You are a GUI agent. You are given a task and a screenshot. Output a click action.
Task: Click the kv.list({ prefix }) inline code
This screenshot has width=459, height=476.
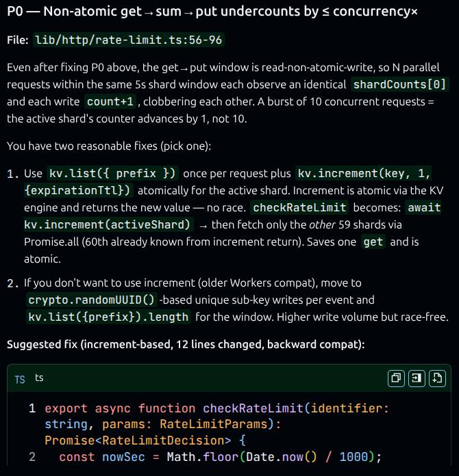click(112, 173)
